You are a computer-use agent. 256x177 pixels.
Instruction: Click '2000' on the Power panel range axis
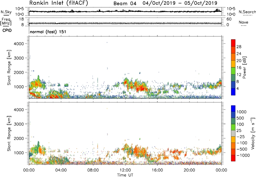19,72
